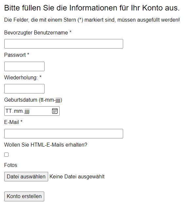Click the Bevorzugter Benutzername label
Screen dimensions: 188x203
tap(38, 32)
